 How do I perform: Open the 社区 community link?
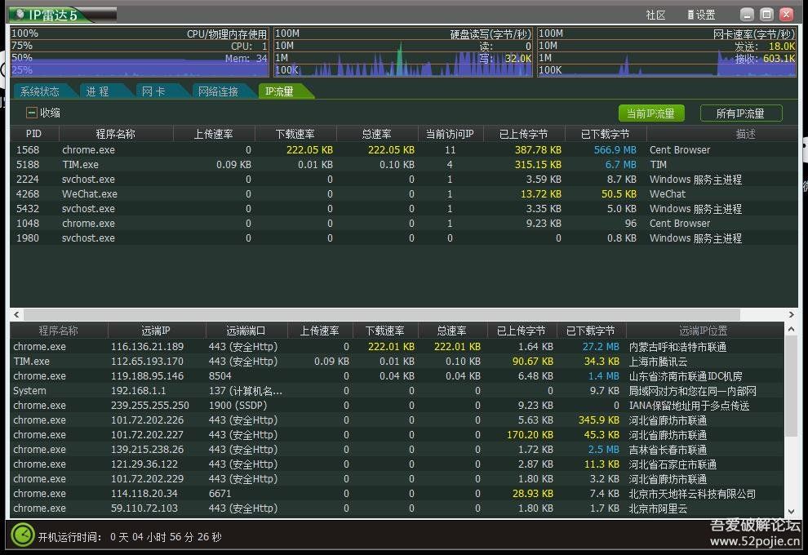(655, 14)
